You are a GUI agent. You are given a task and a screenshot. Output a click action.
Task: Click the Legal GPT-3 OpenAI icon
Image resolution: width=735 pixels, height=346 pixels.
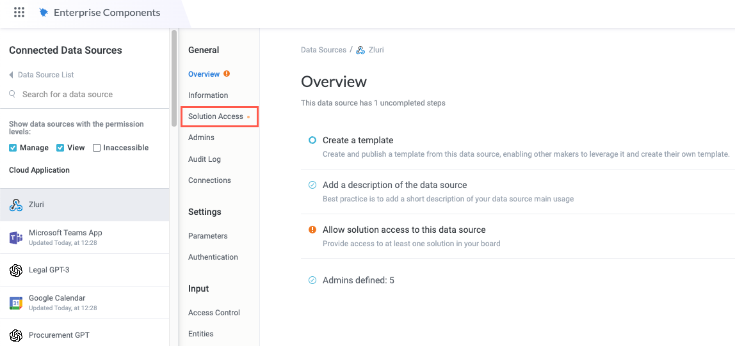pyautogui.click(x=16, y=271)
